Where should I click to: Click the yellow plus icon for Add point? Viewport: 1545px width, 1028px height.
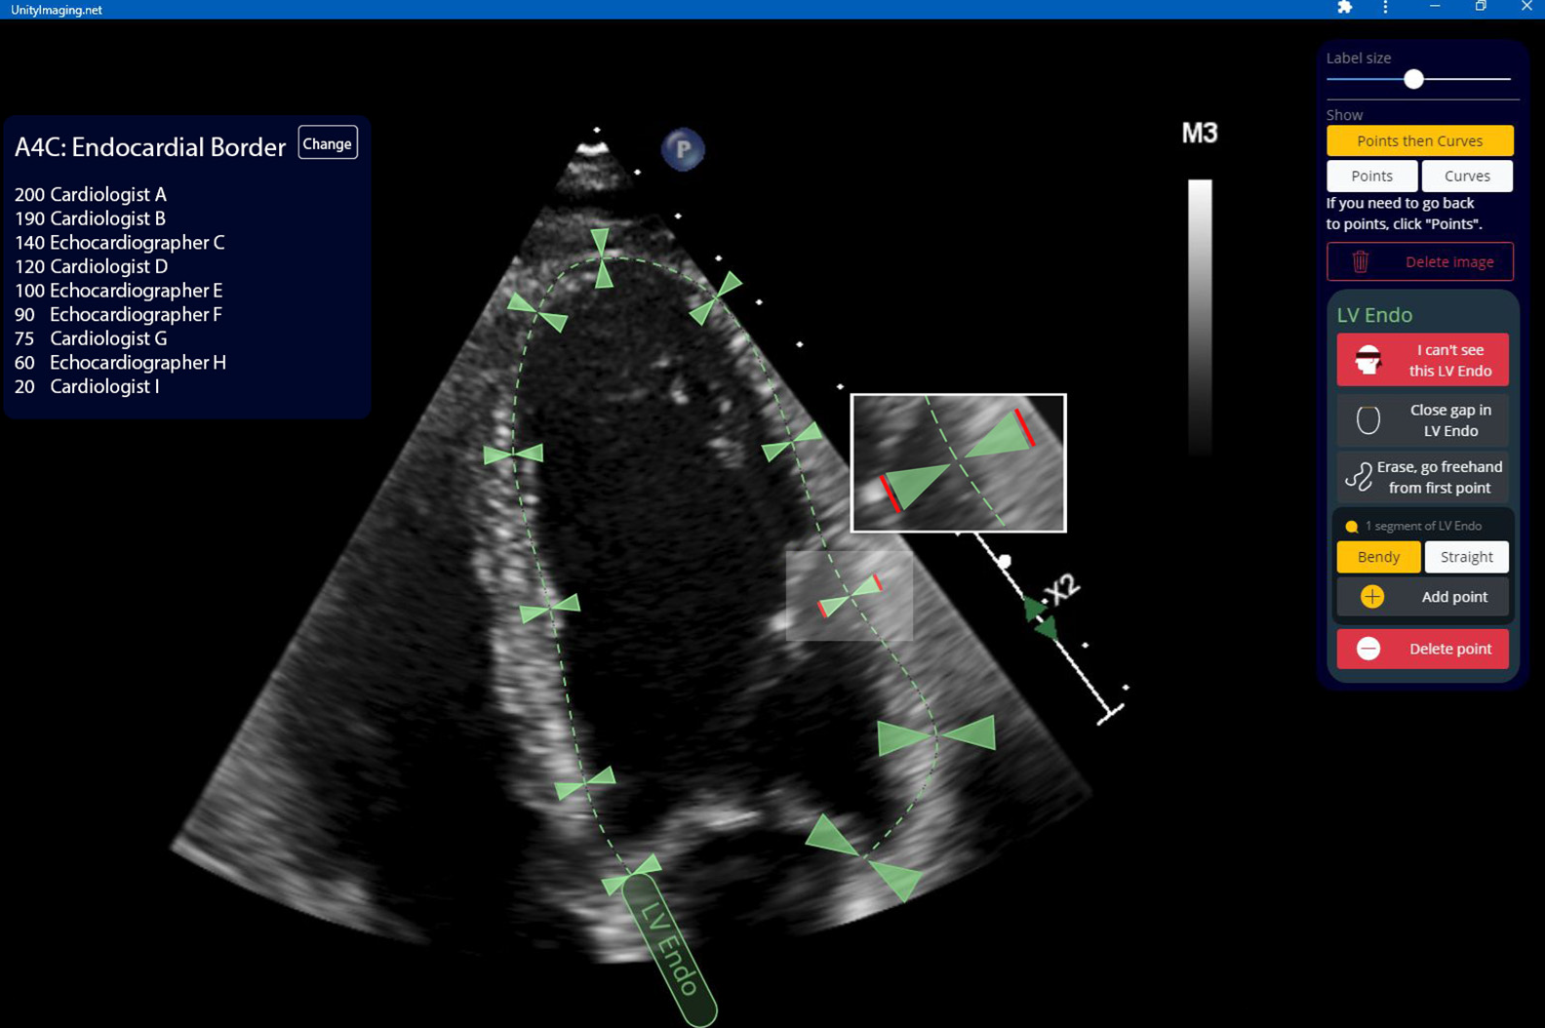tap(1371, 597)
